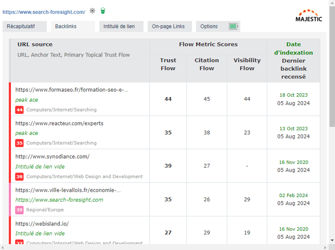Open the Intitulé de lien tab
Screen dimensions: 335x250
point(121,27)
